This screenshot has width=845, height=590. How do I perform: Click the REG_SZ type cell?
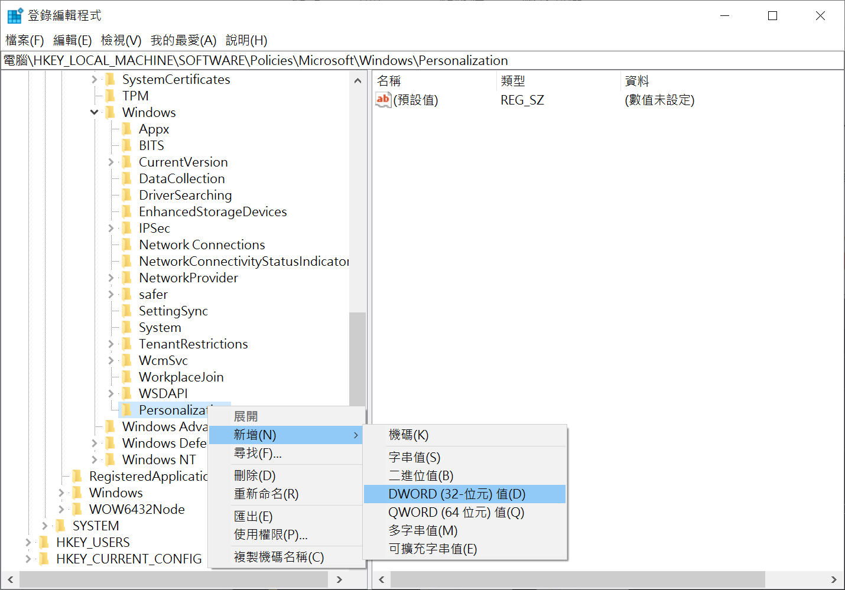(x=522, y=100)
